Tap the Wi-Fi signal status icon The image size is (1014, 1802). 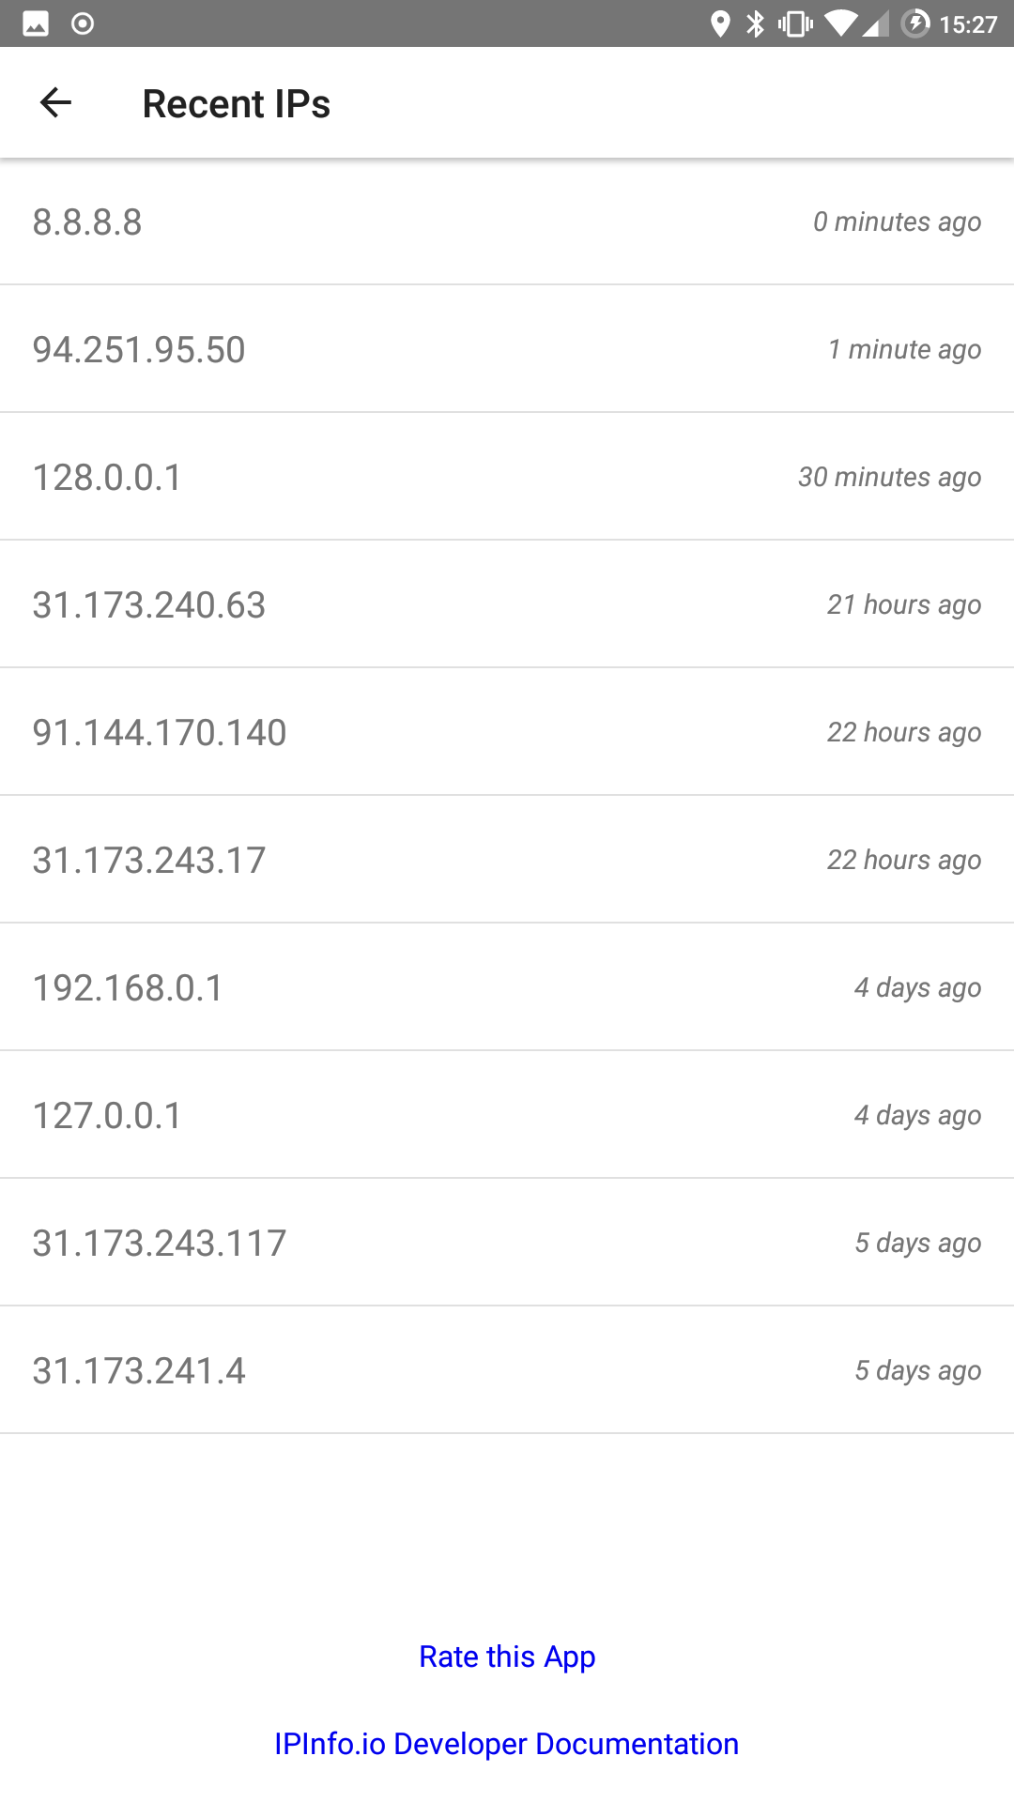point(840,23)
